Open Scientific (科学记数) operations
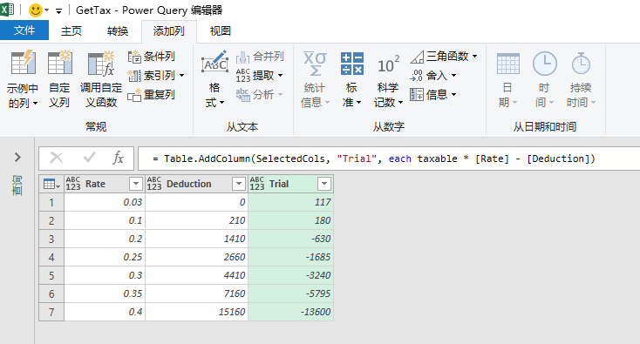The width and height of the screenshot is (640, 344). coord(388,78)
